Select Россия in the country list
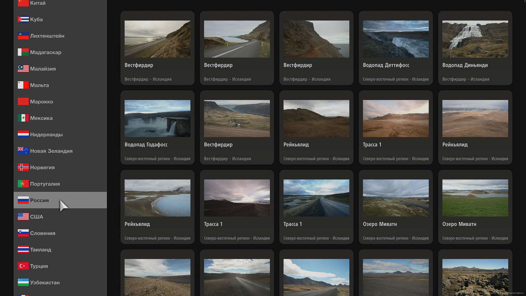Viewport: 526px width, 296px height. click(x=60, y=200)
